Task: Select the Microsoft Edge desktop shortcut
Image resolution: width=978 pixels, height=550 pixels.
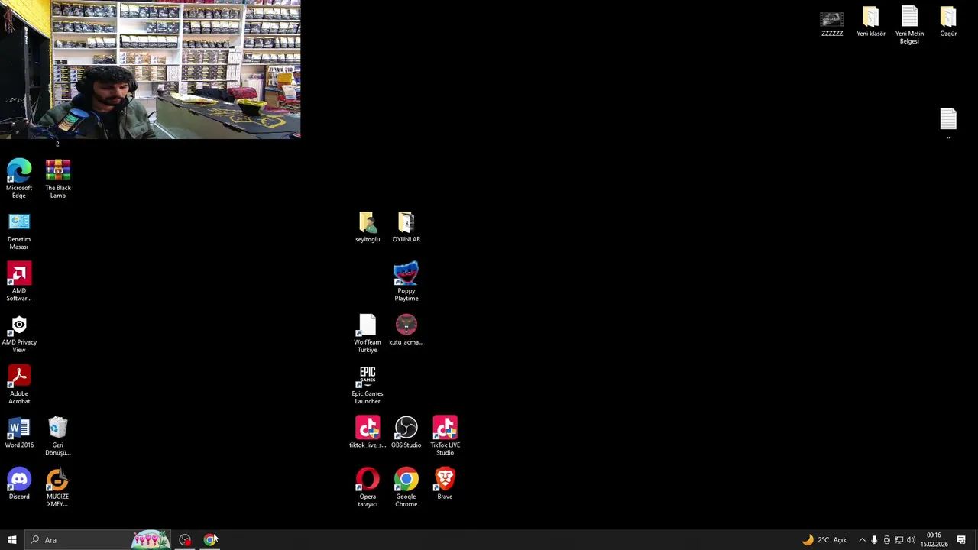Action: tap(19, 179)
